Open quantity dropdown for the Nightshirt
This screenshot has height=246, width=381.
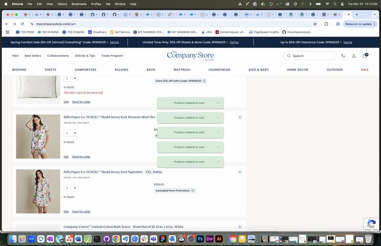(70, 188)
